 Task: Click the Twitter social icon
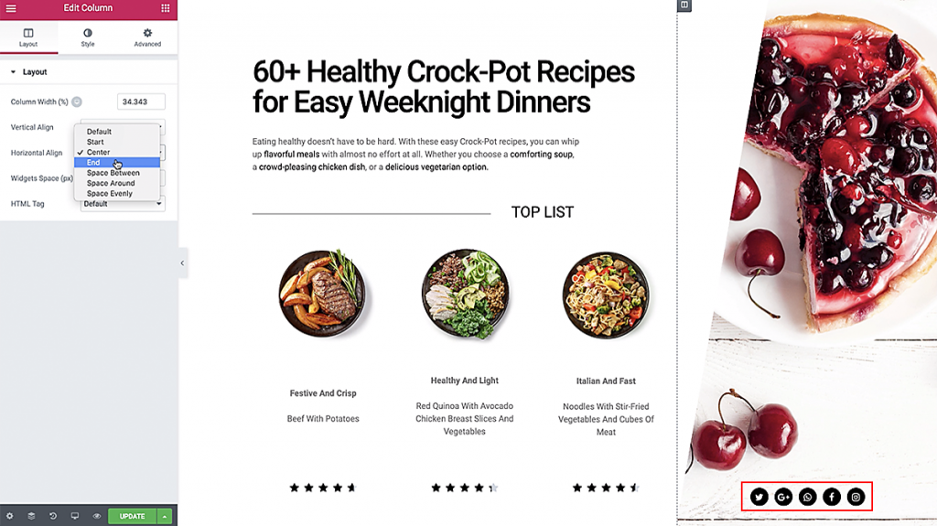tap(759, 497)
